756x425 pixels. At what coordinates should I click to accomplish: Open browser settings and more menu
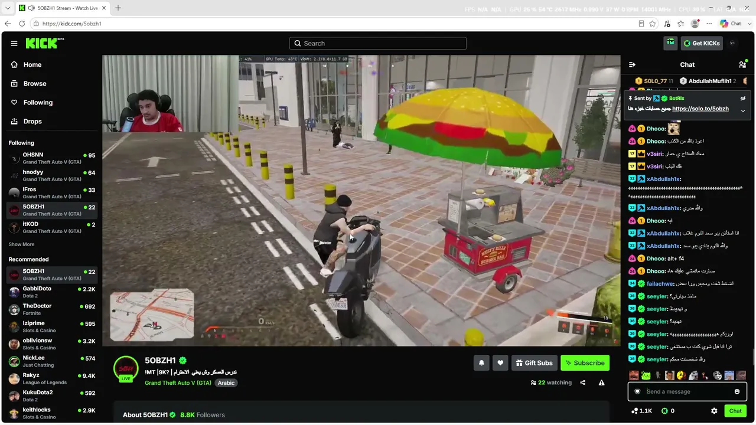point(709,24)
